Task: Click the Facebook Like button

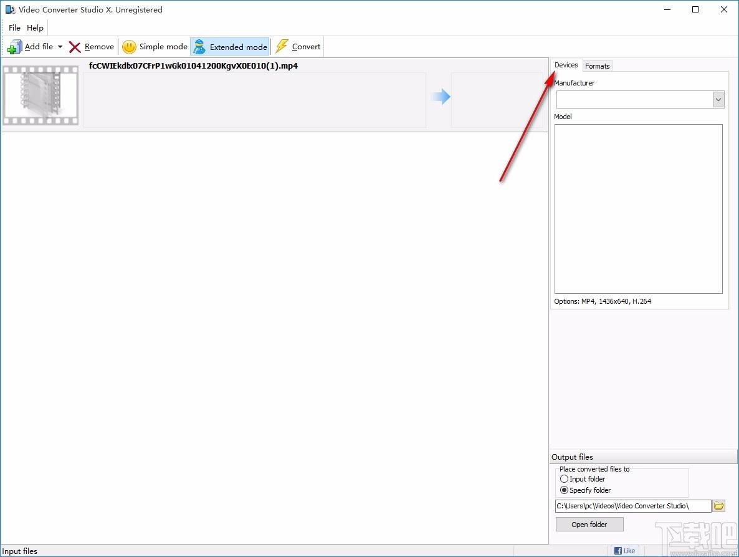Action: (624, 550)
